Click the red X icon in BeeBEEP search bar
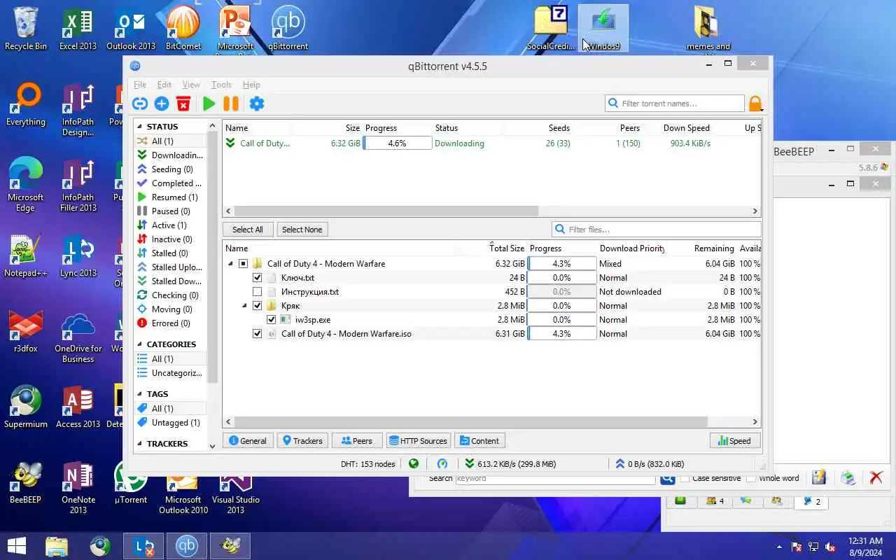896x560 pixels. (876, 477)
